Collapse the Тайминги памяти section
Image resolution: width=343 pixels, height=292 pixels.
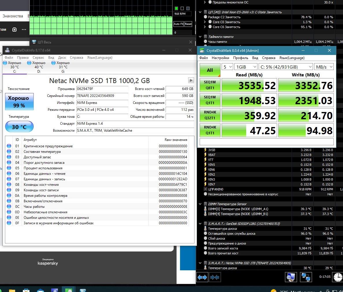(200, 36)
